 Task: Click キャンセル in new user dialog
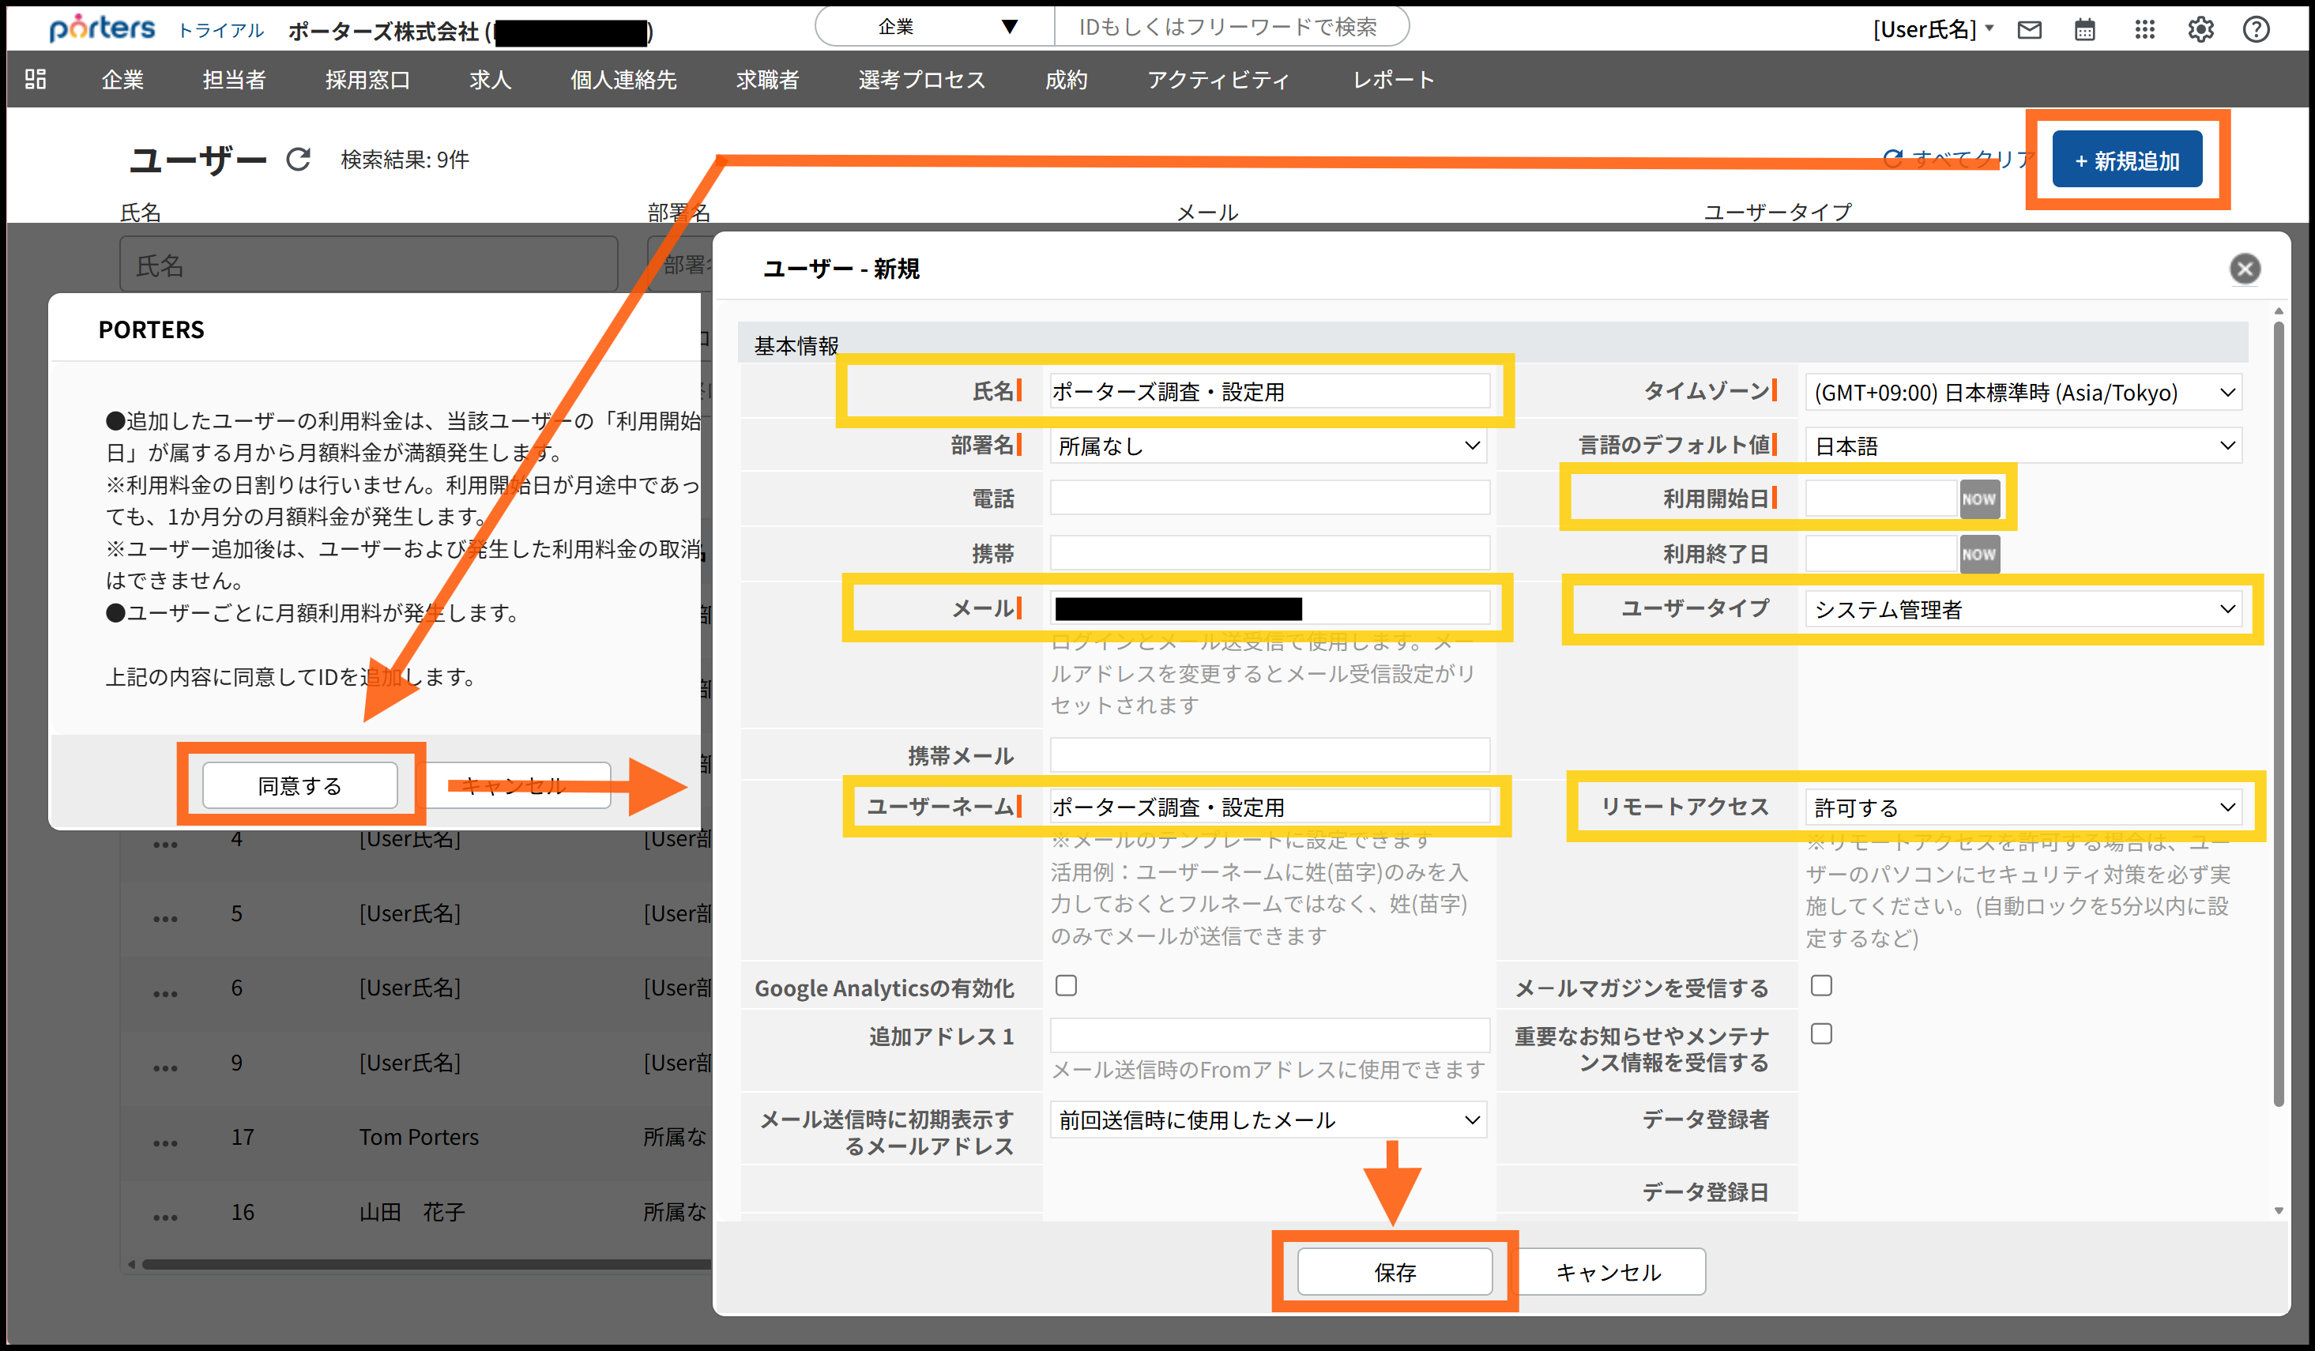tap(1609, 1272)
